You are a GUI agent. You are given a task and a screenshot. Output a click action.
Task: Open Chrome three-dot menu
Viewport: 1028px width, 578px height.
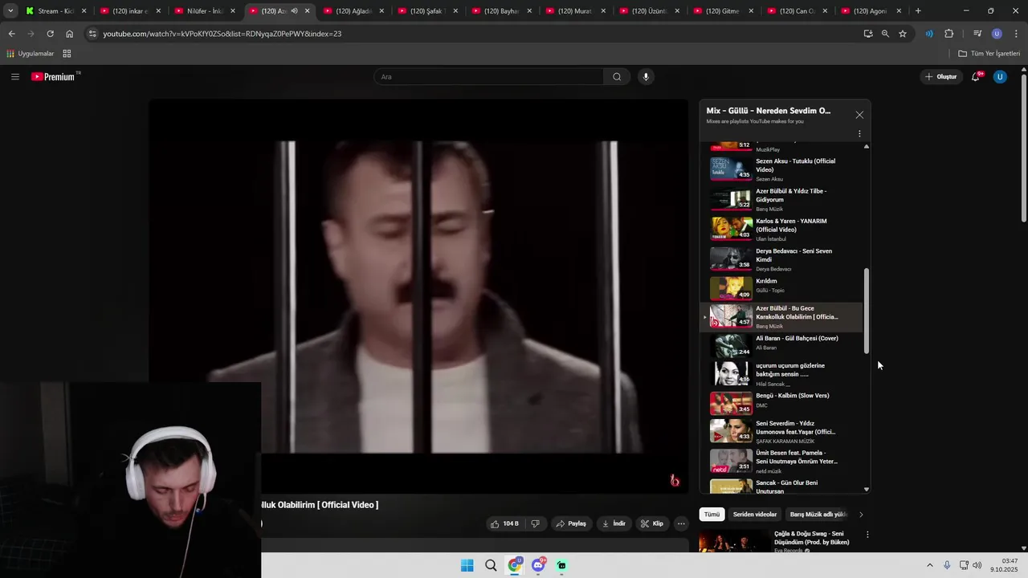click(x=1017, y=34)
